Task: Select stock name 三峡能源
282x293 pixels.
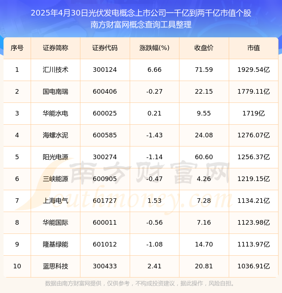Action: 55,179
